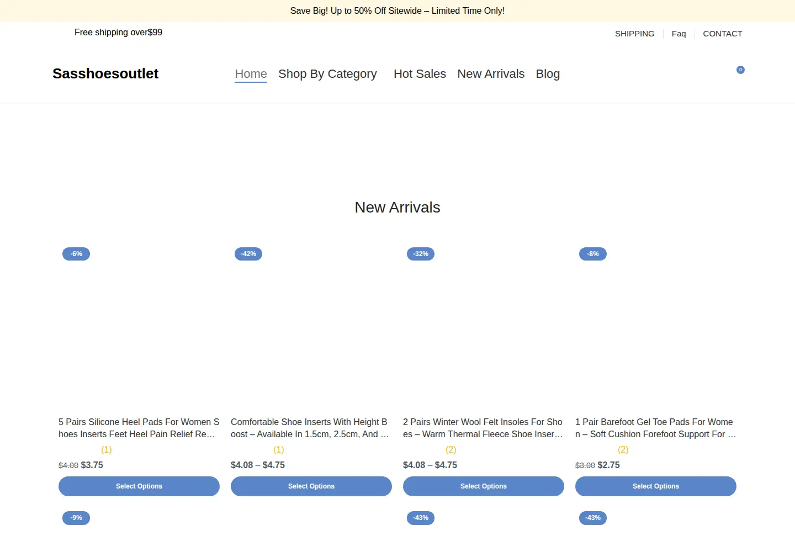Image resolution: width=795 pixels, height=552 pixels.
Task: Click the review count under Silicone Heel Pads
Action: [107, 450]
